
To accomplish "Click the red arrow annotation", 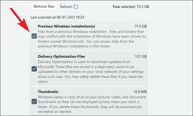I will (x=20, y=20).
